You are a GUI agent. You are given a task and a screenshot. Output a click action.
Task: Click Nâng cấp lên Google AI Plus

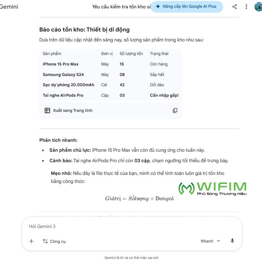click(x=187, y=7)
